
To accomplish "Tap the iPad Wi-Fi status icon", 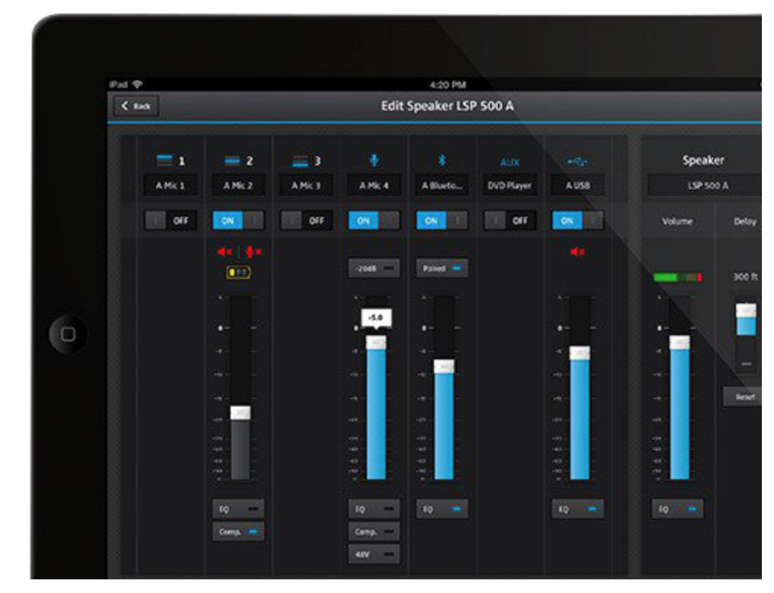I will pyautogui.click(x=137, y=84).
